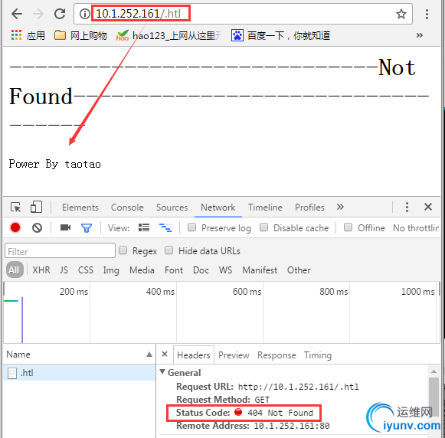Open the Chrome three-dot menu
Viewport: 445px width, 438px height.
point(427,14)
